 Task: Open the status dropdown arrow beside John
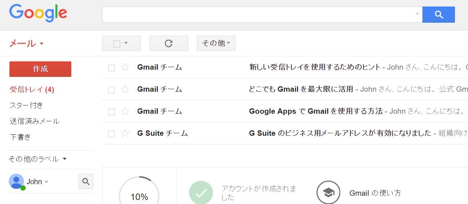coord(46,182)
